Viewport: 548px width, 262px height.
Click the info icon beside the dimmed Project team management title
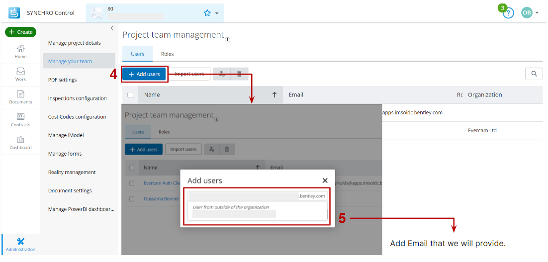coord(217,119)
